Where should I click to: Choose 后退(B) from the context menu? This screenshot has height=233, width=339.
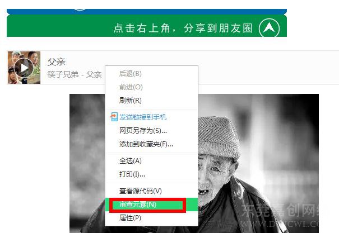pos(131,74)
